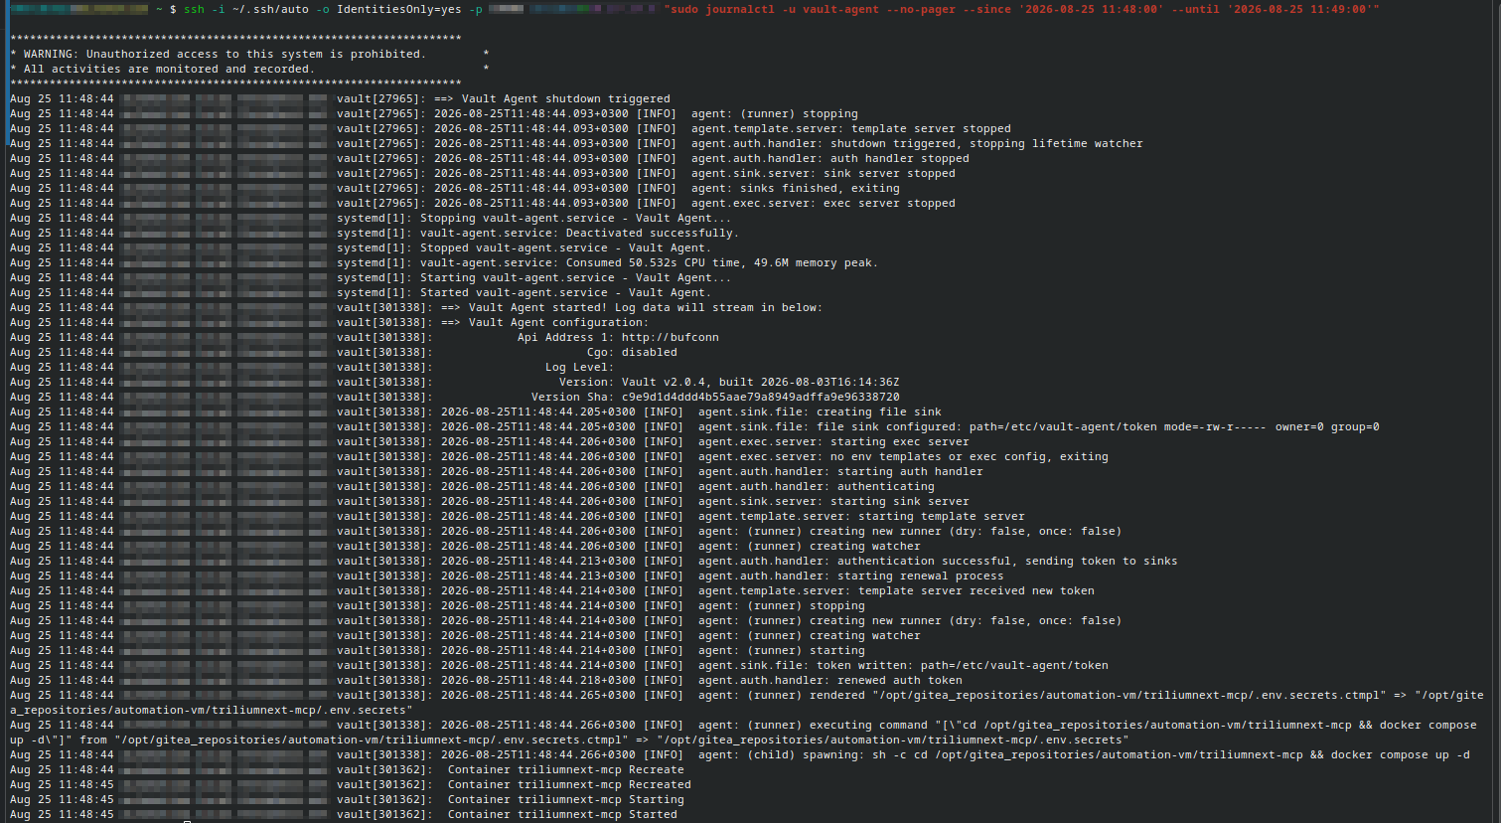Click 'agent.auth.handler: starting auth handler' message
The image size is (1501, 823).
pyautogui.click(x=840, y=471)
